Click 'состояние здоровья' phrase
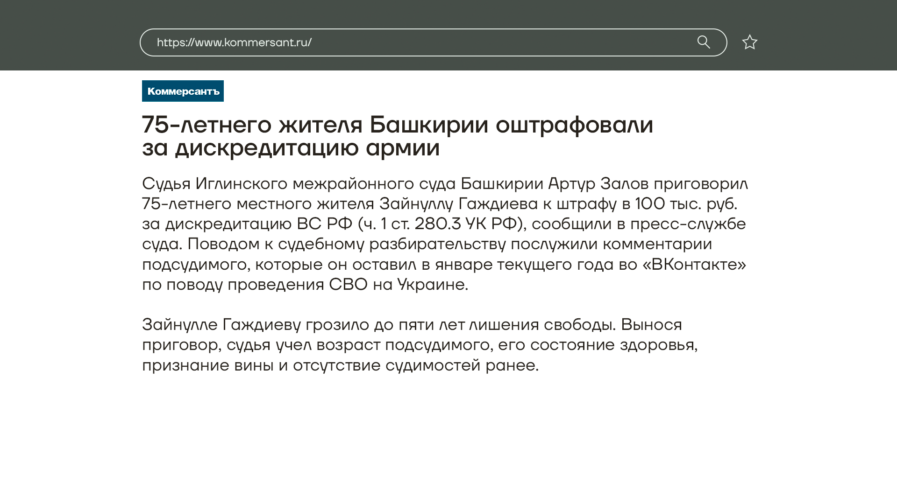The height and width of the screenshot is (504, 897). coord(613,345)
